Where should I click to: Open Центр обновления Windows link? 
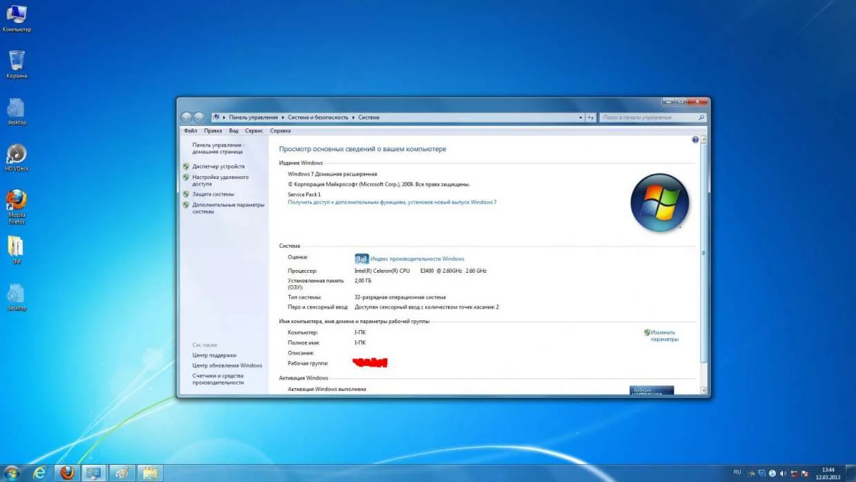227,365
